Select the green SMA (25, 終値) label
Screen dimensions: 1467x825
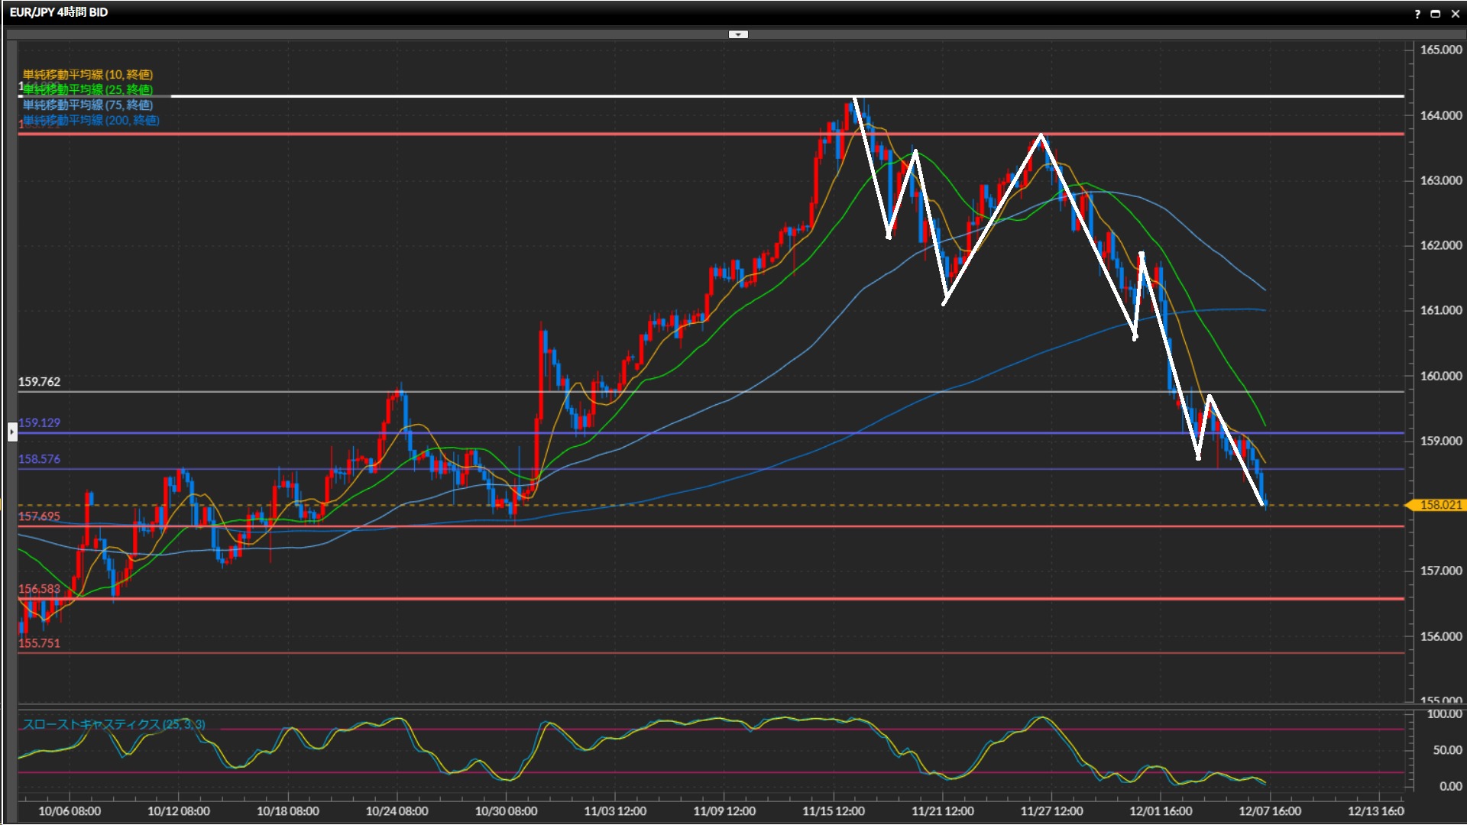coord(88,89)
